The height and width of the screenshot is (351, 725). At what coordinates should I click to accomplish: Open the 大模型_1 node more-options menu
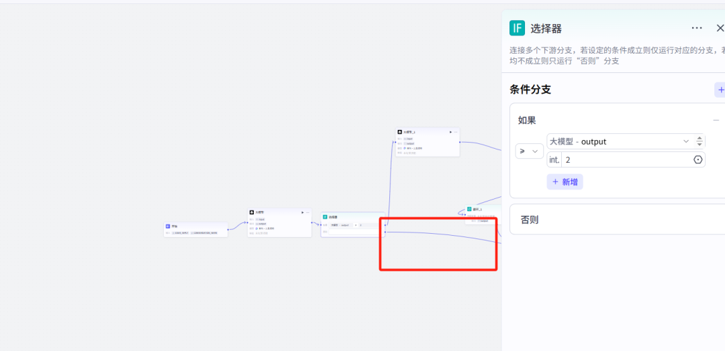click(455, 132)
